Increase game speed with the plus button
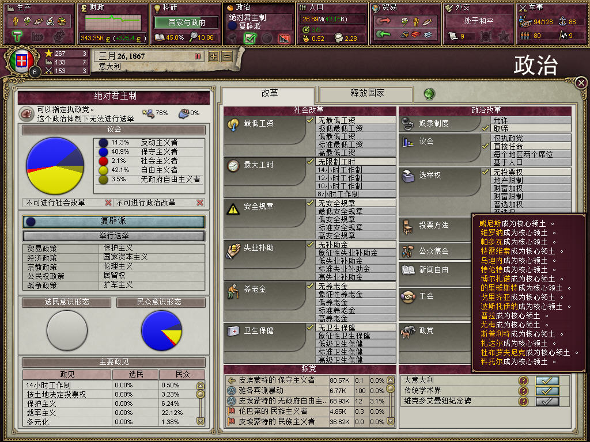590x442 pixels. pos(214,56)
